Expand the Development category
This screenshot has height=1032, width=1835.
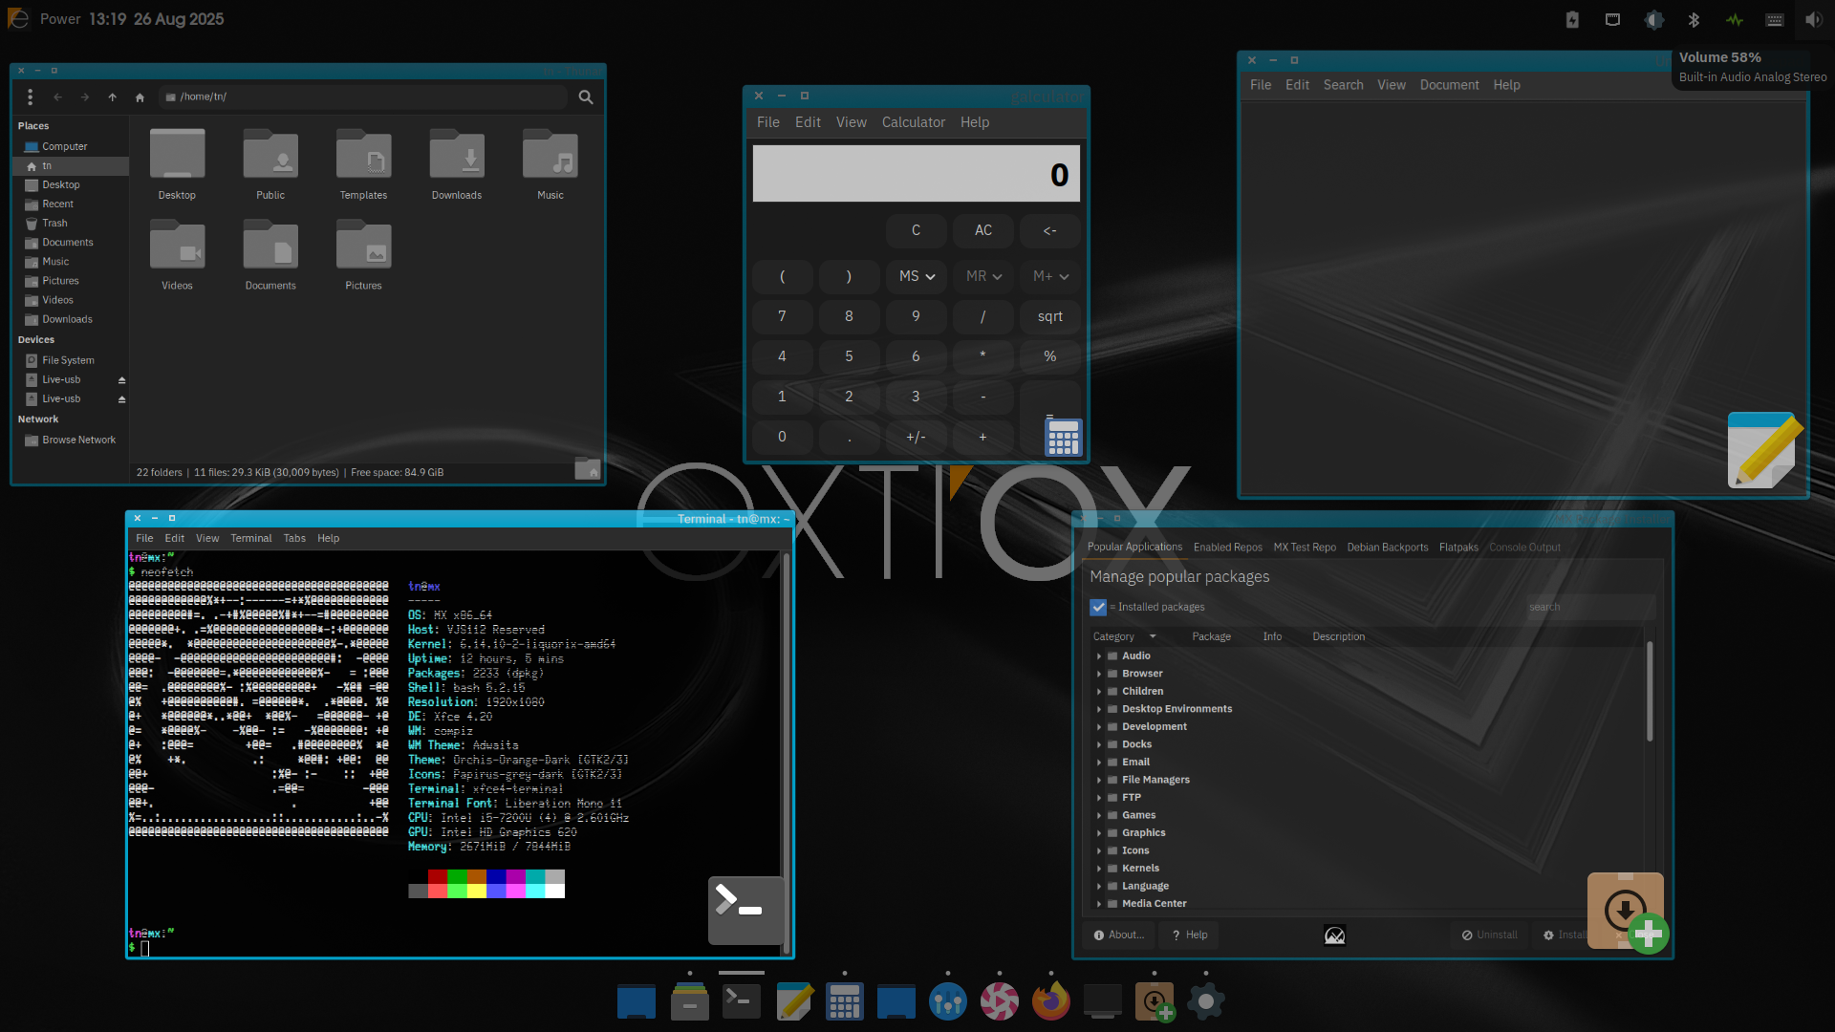1099,727
